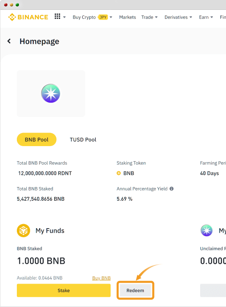Image resolution: width=226 pixels, height=307 pixels.
Task: Open the Markets menu item
Action: point(127,17)
